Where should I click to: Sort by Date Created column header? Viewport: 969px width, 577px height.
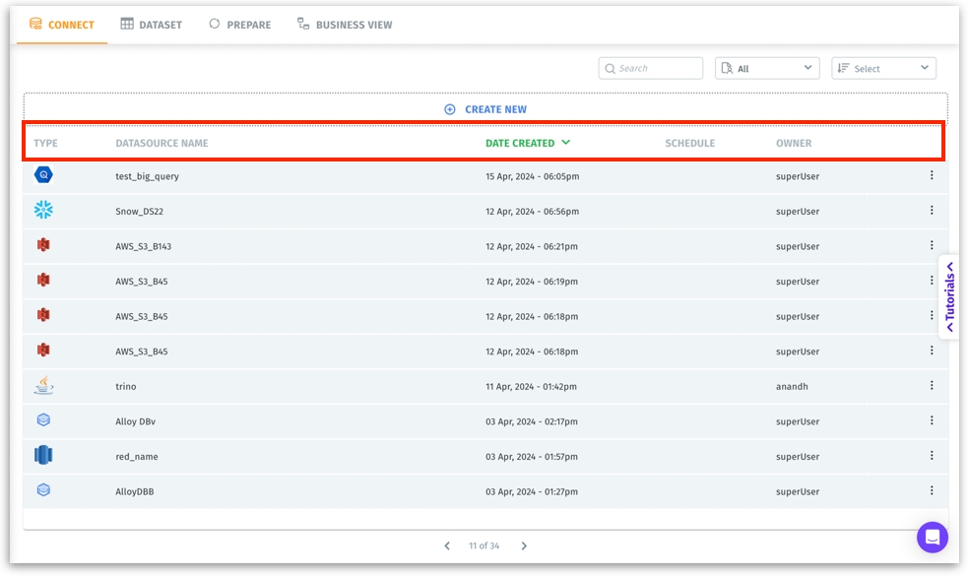[527, 143]
